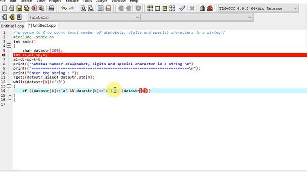
Task: Click the highlighted line 'int al,di,sp,k;'
Action: (x=160, y=55)
